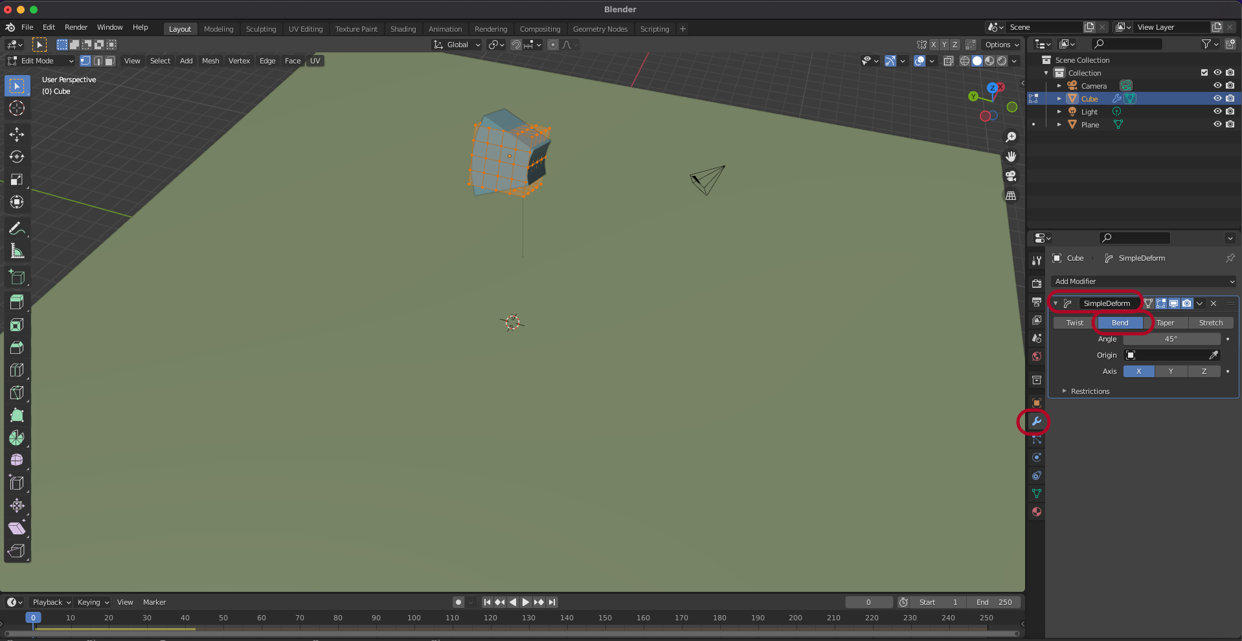Choose the Stretch deform mode
Image resolution: width=1242 pixels, height=641 pixels.
pos(1211,323)
